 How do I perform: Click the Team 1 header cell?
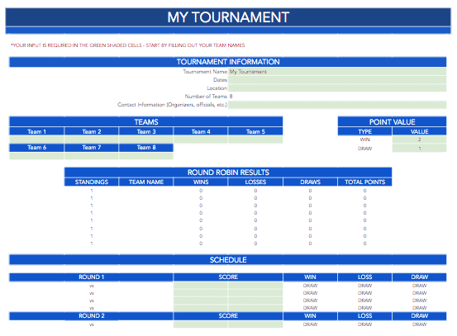point(36,131)
